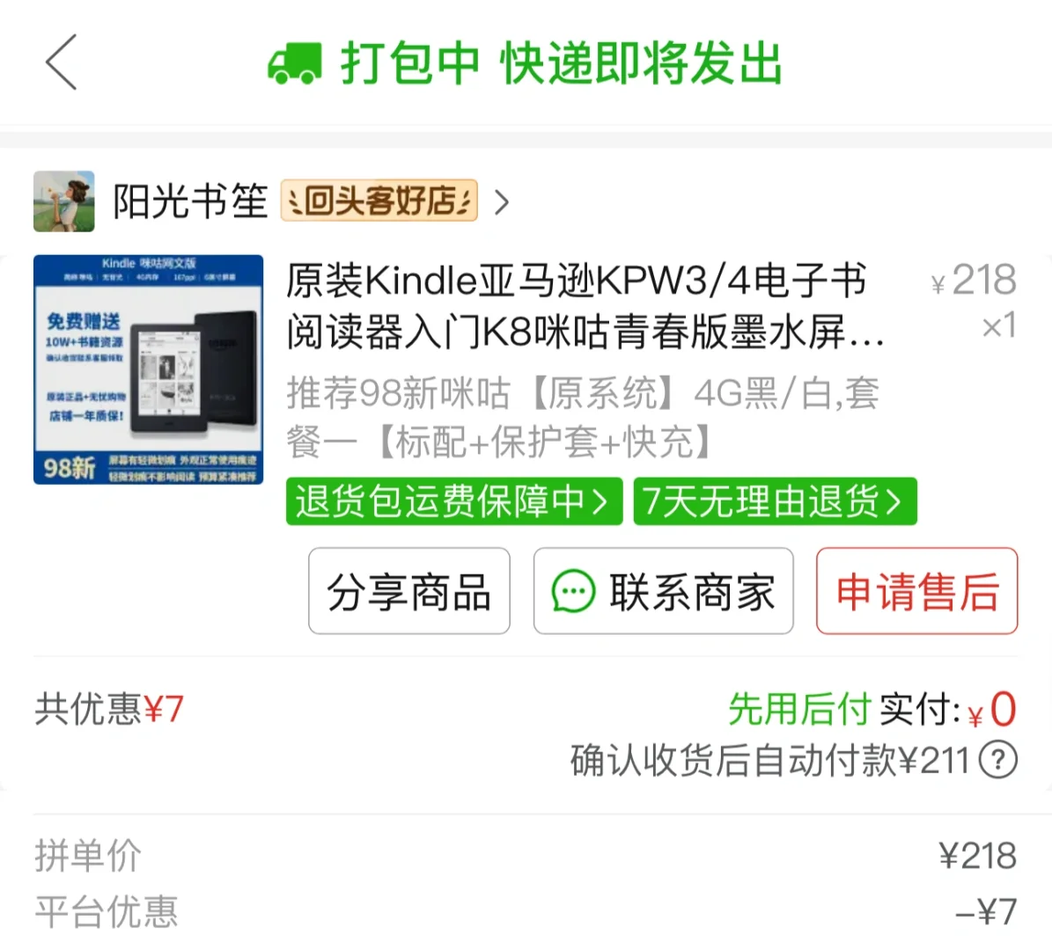Tap the question mark help icon
The width and height of the screenshot is (1052, 950).
point(997,760)
